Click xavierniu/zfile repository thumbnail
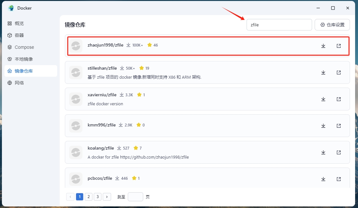358x208 pixels. point(76,99)
